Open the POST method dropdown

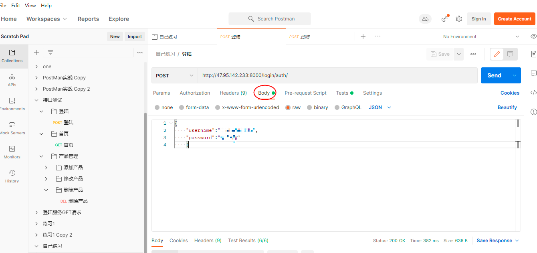pyautogui.click(x=175, y=75)
